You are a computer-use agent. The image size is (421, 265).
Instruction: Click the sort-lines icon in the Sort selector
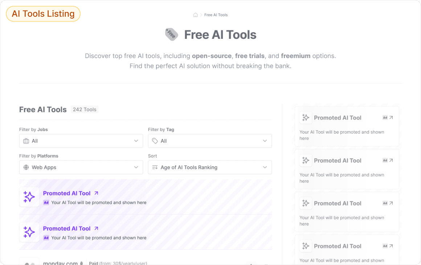click(155, 167)
